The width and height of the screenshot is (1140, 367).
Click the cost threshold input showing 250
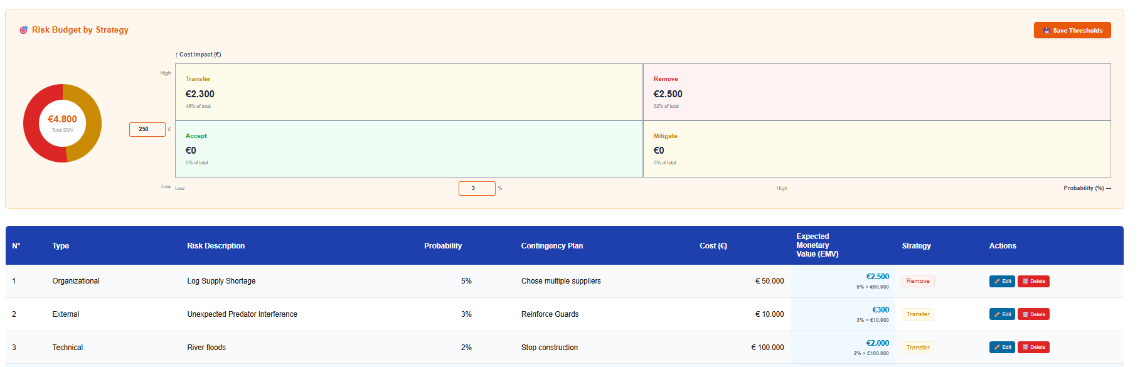(x=147, y=129)
